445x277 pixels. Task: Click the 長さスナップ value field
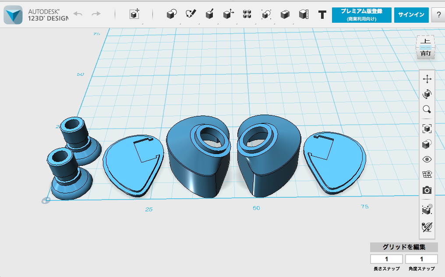(386, 259)
